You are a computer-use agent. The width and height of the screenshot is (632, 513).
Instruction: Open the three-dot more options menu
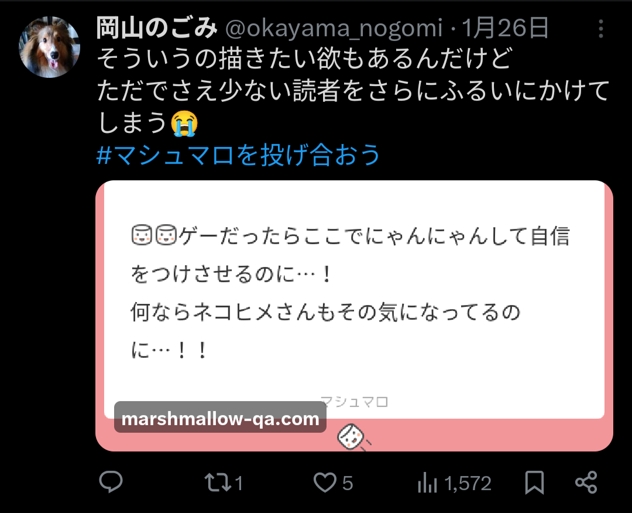click(x=600, y=29)
